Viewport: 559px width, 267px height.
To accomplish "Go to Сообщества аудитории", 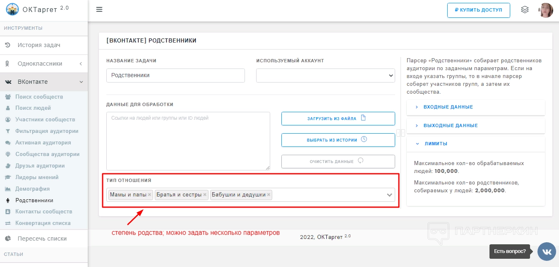I will 48,154.
